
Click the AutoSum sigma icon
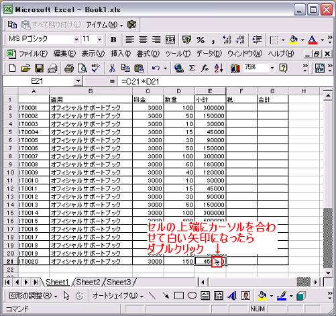(x=192, y=68)
